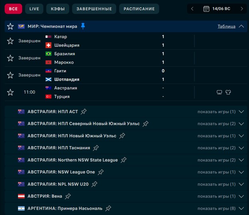This screenshot has height=215, width=249.
Task: Expand NSW League One chevron
Action: click(241, 172)
